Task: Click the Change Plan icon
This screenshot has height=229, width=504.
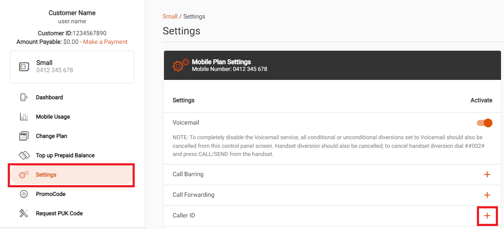Action: coord(24,136)
